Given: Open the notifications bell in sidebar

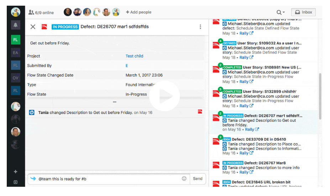Looking at the screenshot, I should coord(16,25).
